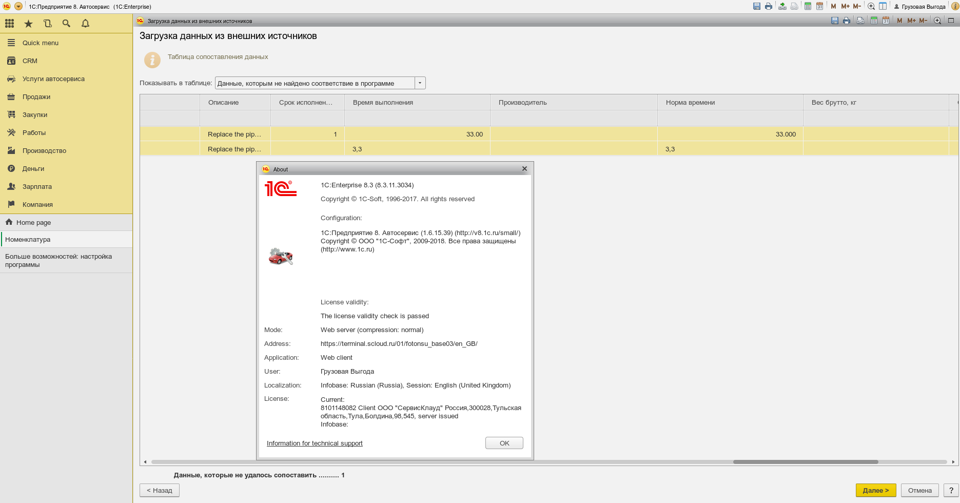
Task: Click M- button in form window toolbar
Action: (923, 21)
